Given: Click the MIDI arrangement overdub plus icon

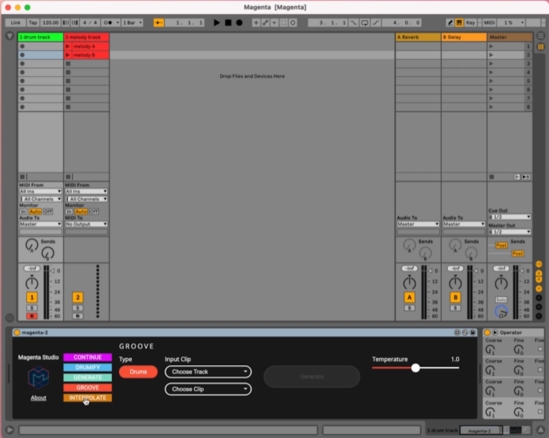Looking at the screenshot, I should click(x=256, y=23).
